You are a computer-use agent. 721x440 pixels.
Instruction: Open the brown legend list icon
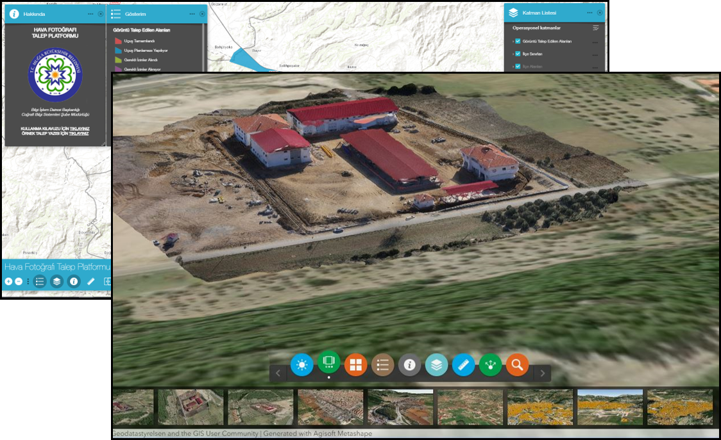pyautogui.click(x=382, y=365)
